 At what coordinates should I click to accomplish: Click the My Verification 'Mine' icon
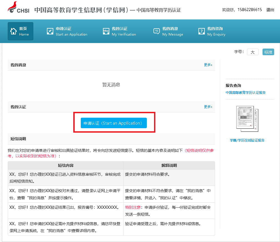coord(106,31)
